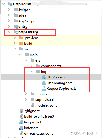Select the resources folder label
The image size is (102, 138).
pyautogui.click(x=43, y=94)
